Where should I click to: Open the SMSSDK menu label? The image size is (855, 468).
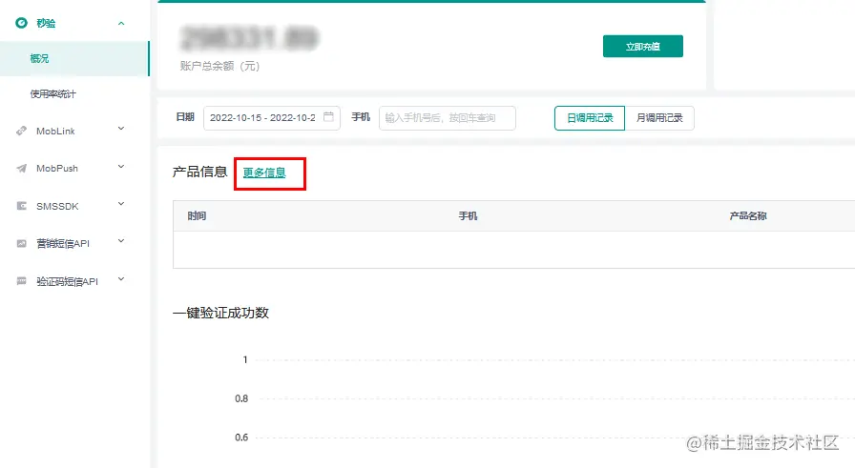(57, 207)
